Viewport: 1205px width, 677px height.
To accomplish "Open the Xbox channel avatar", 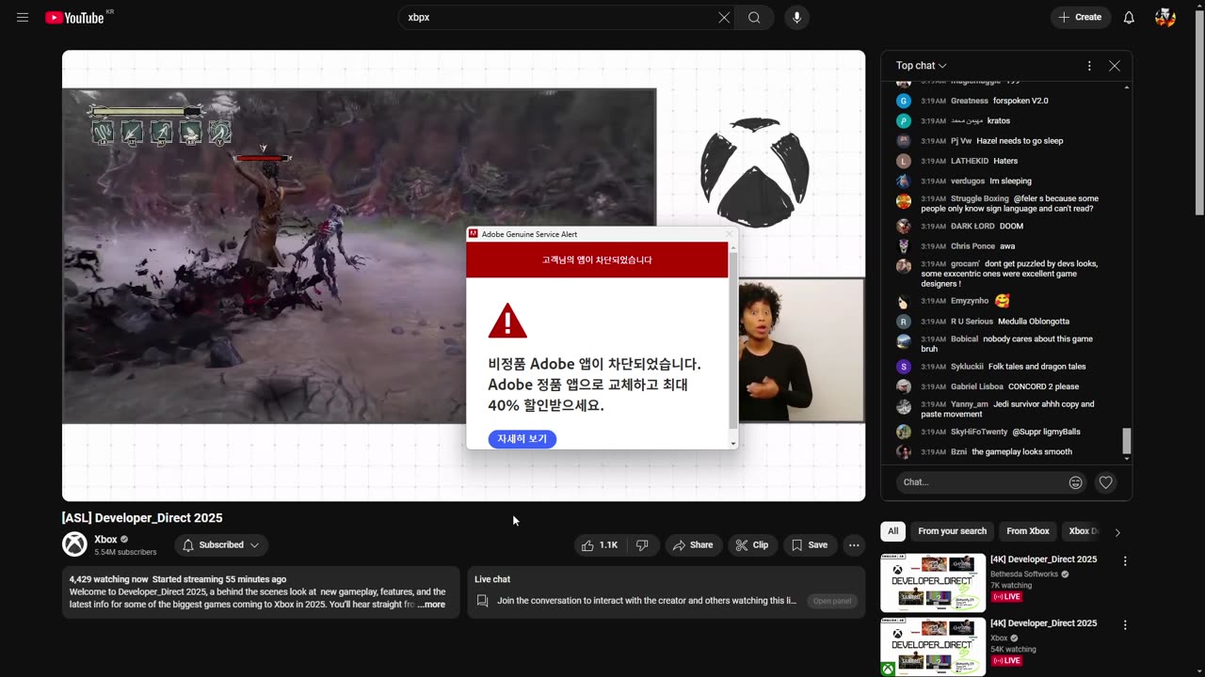I will [74, 544].
